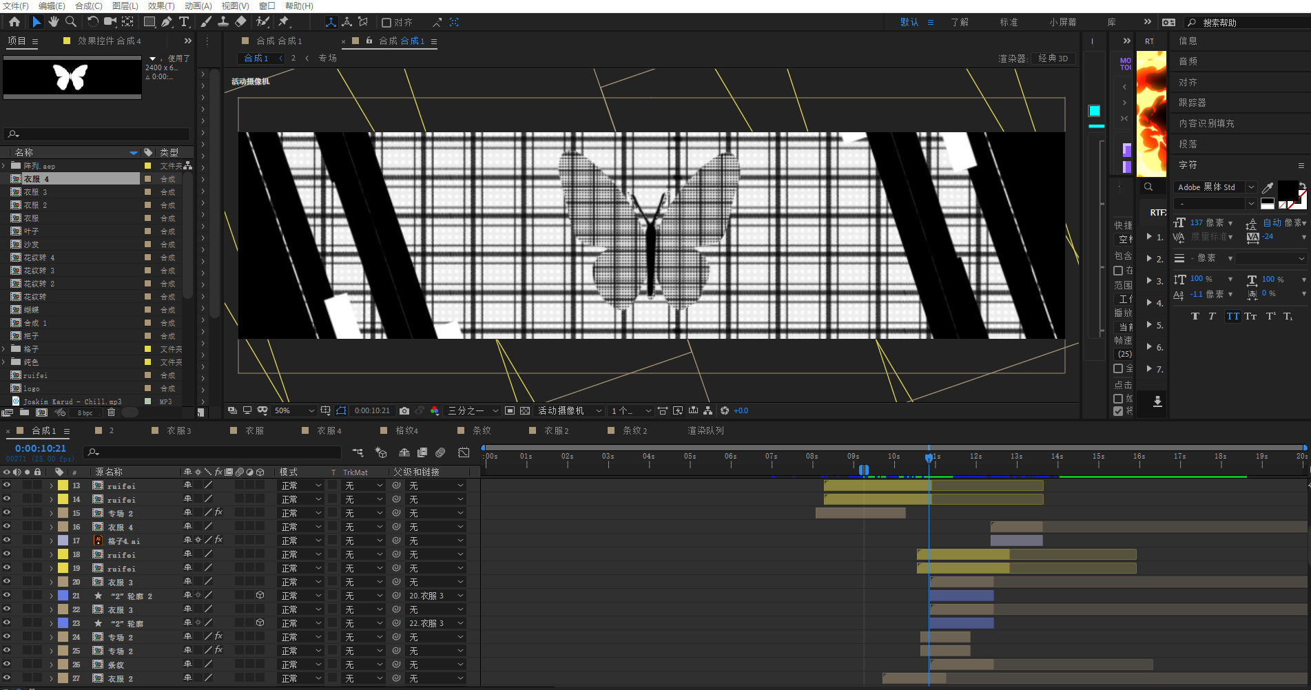Open parent dropdown showing 20. 衣服 3
1311x690 pixels.
(436, 596)
